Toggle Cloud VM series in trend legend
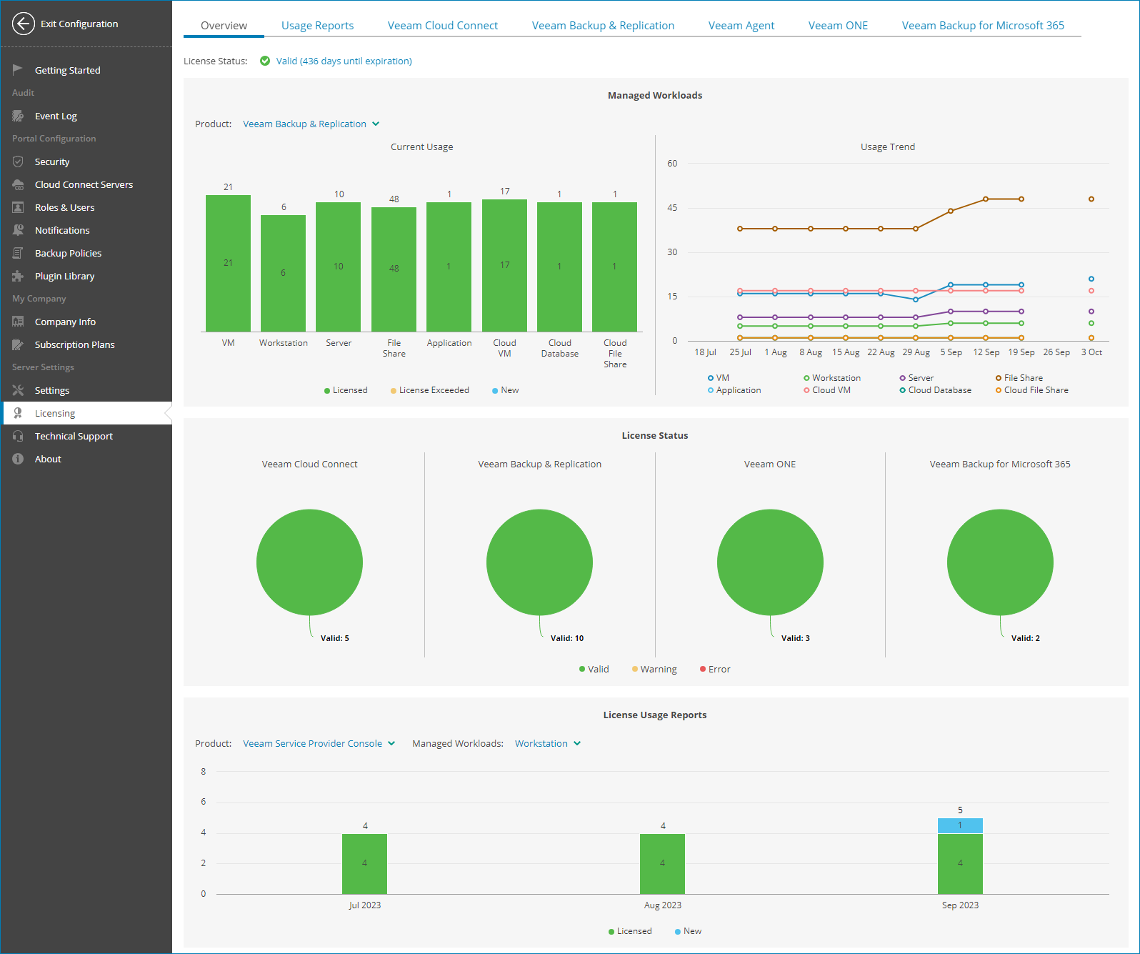The height and width of the screenshot is (954, 1140). pyautogui.click(x=826, y=390)
